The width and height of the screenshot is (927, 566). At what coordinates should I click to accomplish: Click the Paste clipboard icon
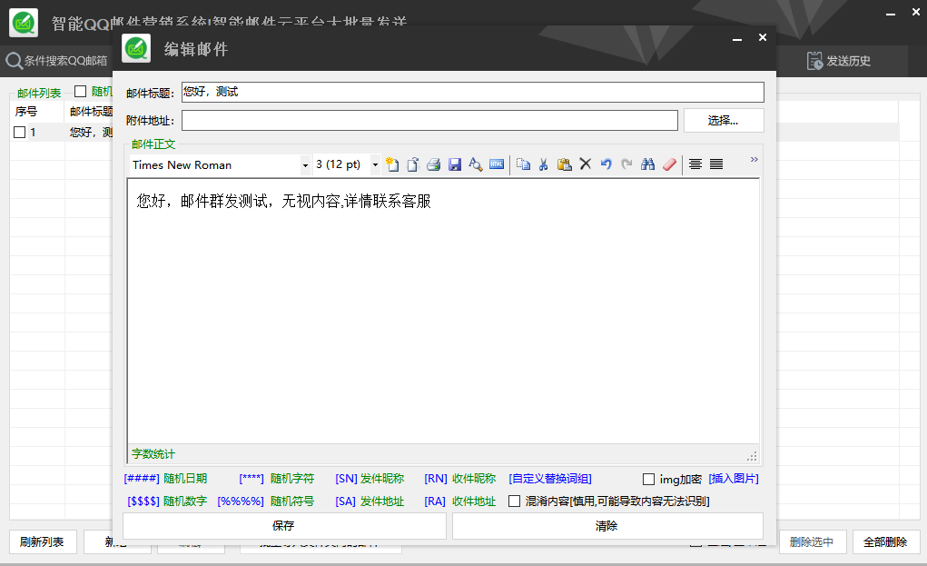tap(564, 164)
